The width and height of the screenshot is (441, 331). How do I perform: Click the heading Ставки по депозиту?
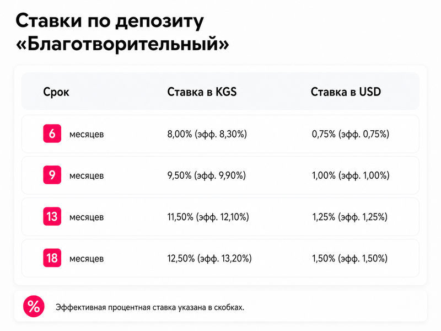coord(110,22)
